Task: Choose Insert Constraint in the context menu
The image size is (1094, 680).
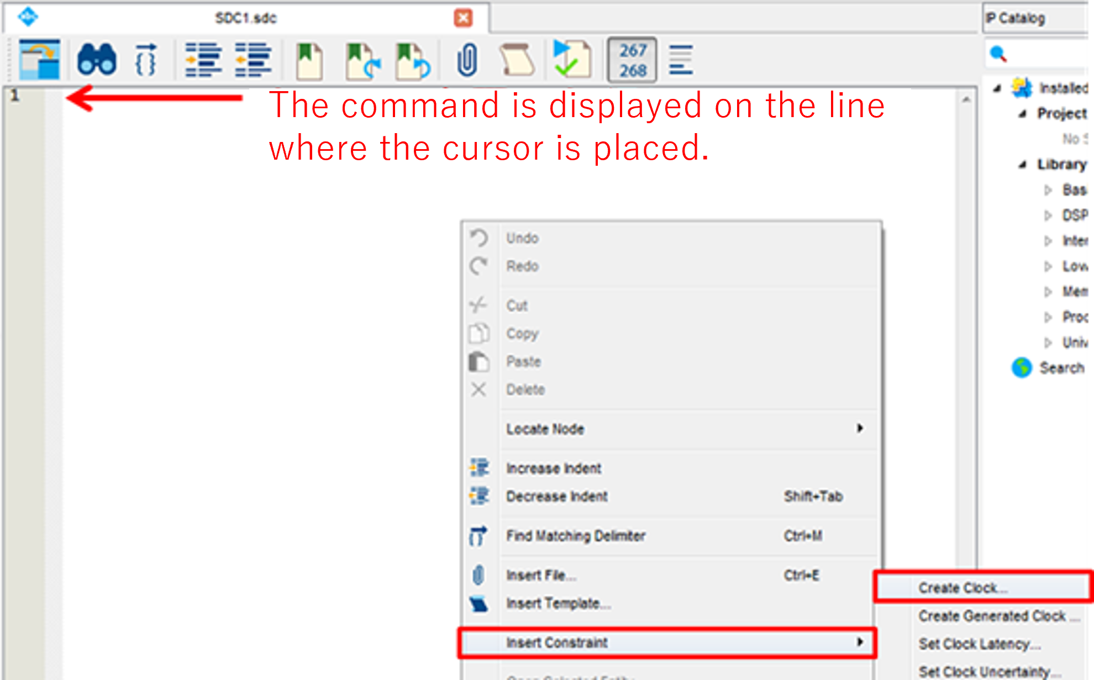Action: pos(557,642)
